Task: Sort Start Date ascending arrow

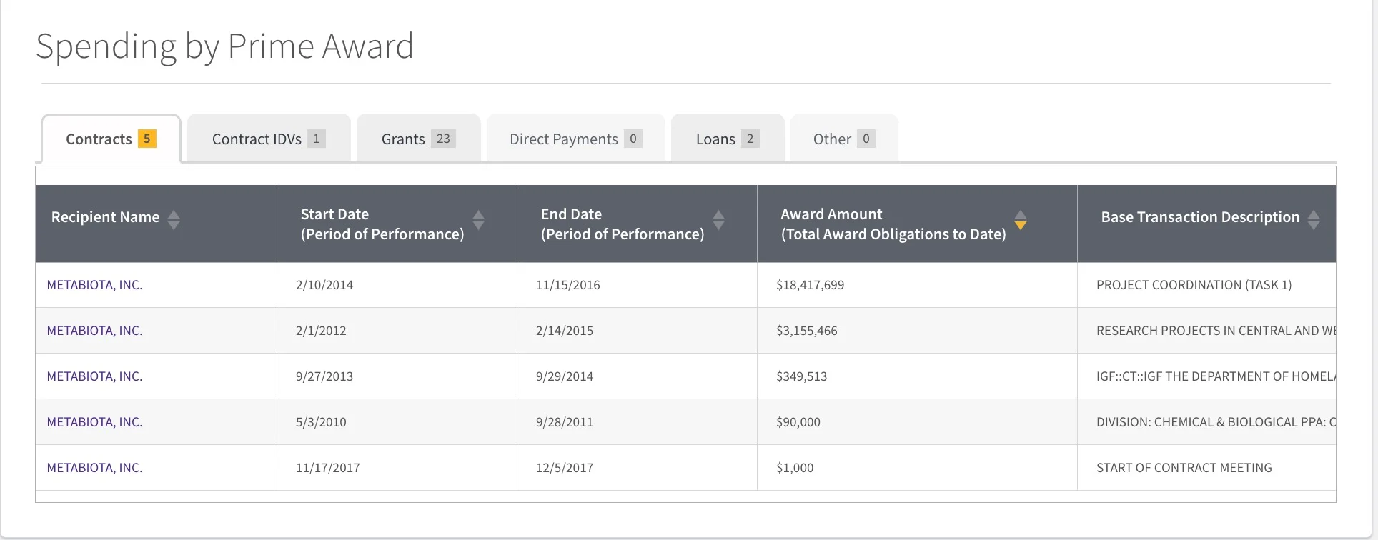Action: point(479,214)
